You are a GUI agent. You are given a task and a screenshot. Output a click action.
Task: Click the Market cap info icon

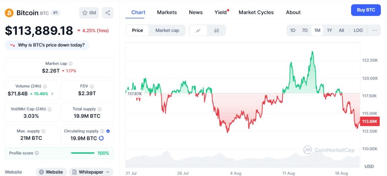(x=71, y=64)
